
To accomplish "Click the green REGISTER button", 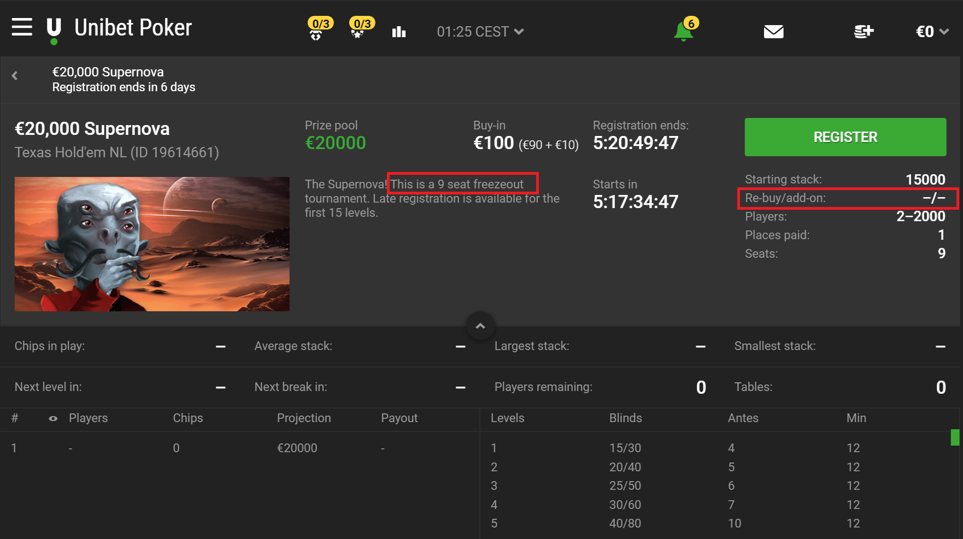I will pos(845,137).
